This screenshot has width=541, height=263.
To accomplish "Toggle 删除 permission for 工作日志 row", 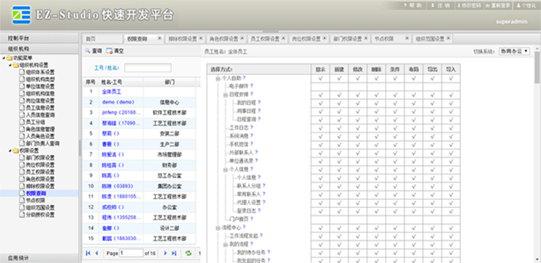I will tap(376, 128).
